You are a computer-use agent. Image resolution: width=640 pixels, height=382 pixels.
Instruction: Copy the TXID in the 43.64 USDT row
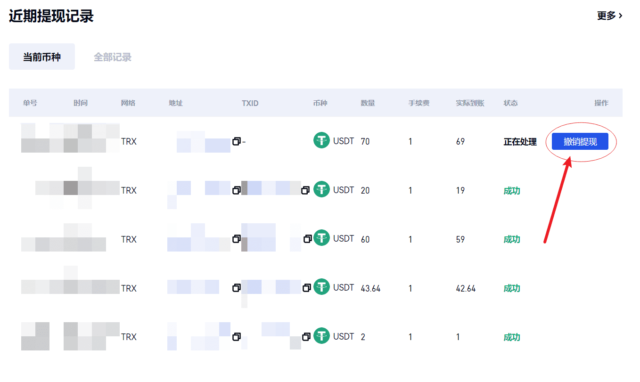click(306, 288)
